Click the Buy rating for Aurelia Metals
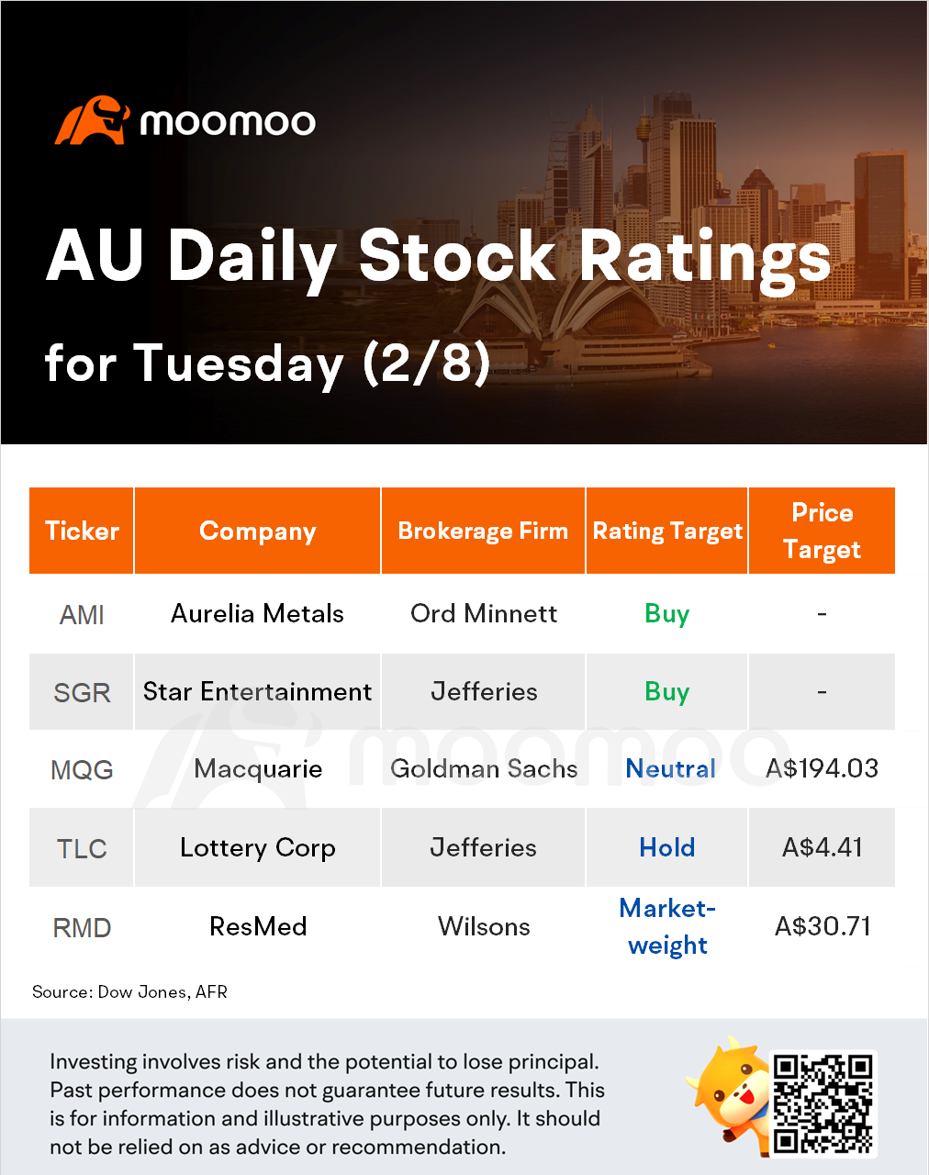Screen dimensions: 929x1175 click(667, 613)
